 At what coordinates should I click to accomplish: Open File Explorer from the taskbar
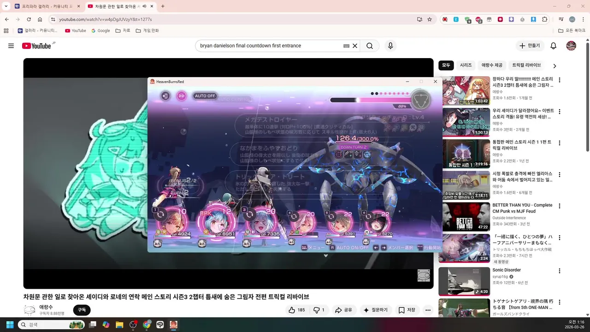(119, 325)
